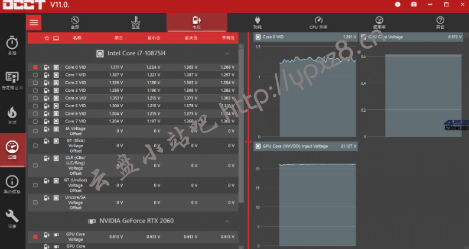Uncheck the GPU Core Voltage checkbox
Image resolution: width=469 pixels, height=249 pixels.
click(x=35, y=237)
